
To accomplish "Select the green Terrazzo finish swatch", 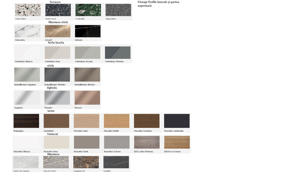I will pyautogui.click(x=88, y=10).
